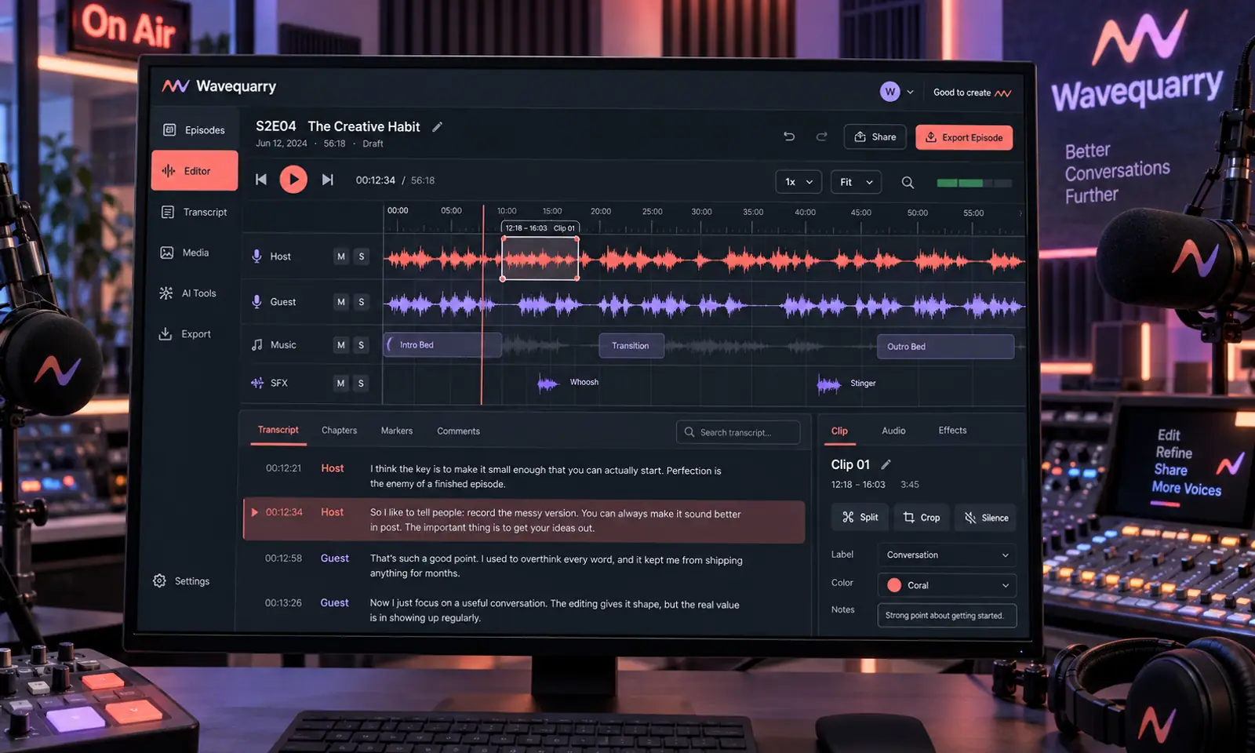Click the pencil icon beside The Creative Habit
Image resolution: width=1255 pixels, height=753 pixels.
point(438,127)
